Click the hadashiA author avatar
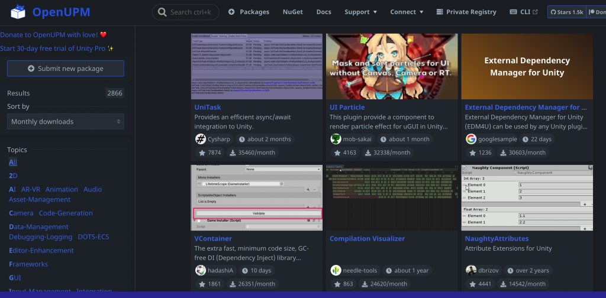 coord(200,270)
